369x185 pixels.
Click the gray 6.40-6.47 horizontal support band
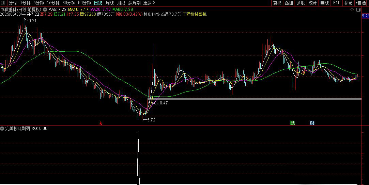255,99
